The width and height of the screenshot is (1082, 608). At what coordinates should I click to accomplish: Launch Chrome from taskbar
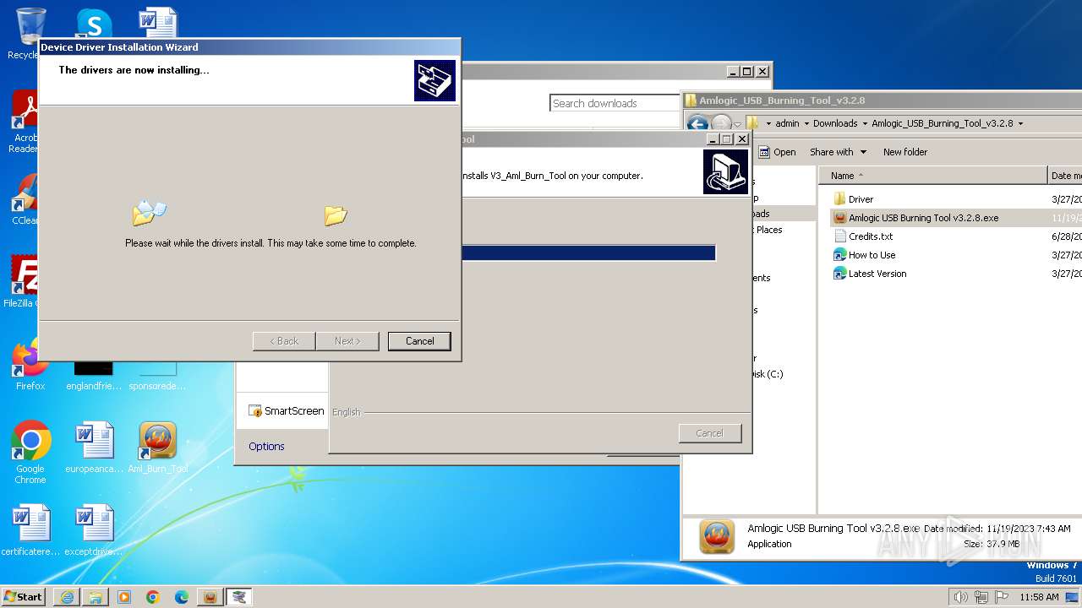click(153, 597)
